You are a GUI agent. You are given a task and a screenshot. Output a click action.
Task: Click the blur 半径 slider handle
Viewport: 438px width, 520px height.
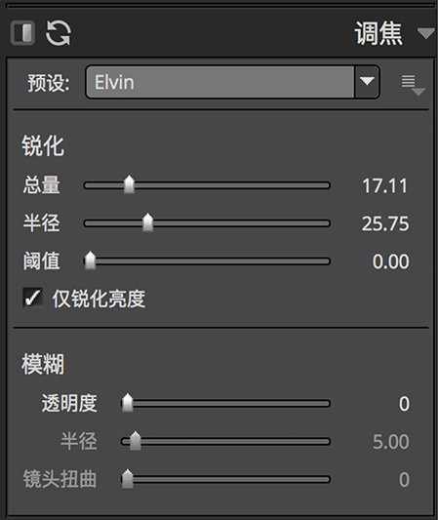coord(135,441)
